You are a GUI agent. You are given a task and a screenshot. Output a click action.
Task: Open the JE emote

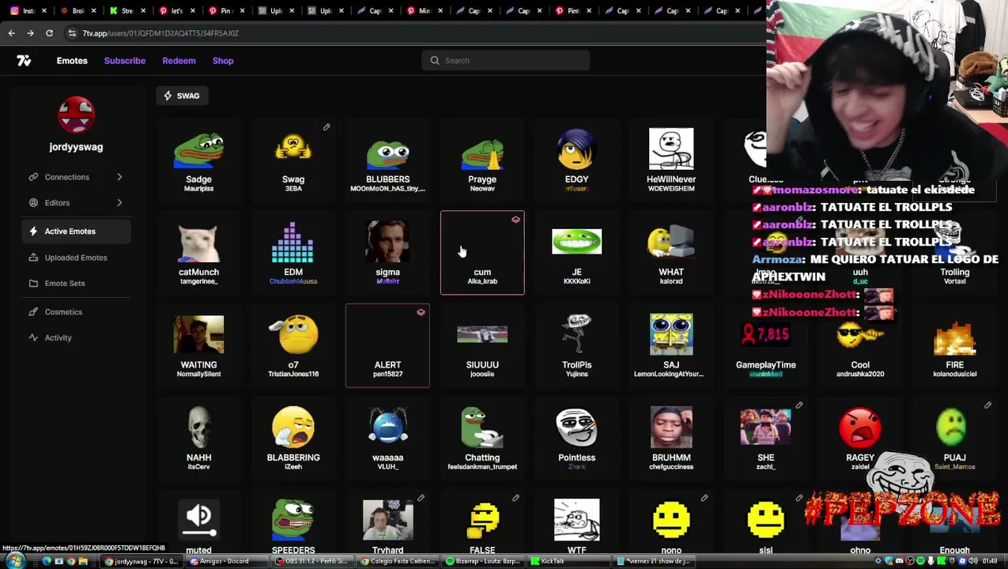576,253
